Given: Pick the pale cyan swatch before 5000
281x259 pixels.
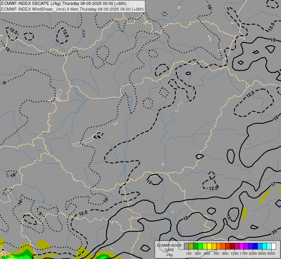Looking at the screenshot, I should click(x=269, y=246).
